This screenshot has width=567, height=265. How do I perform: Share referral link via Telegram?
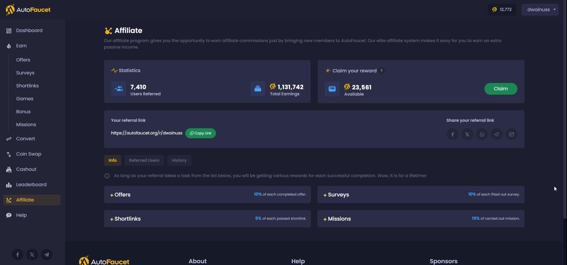497,134
